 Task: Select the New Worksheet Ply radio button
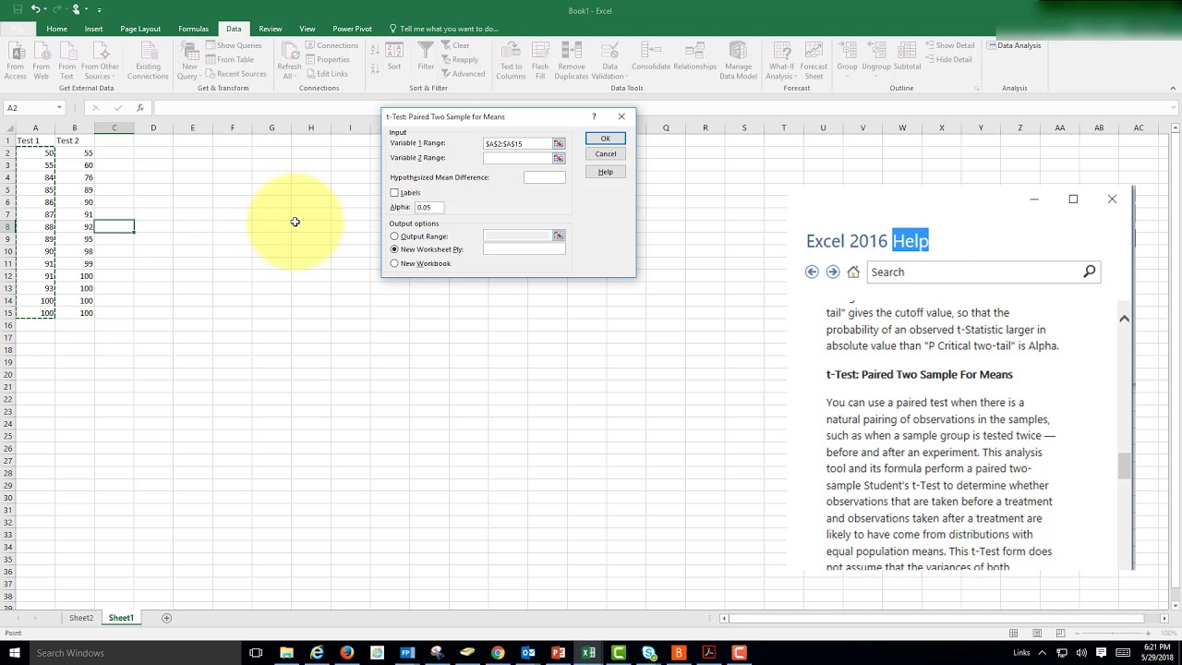[394, 249]
